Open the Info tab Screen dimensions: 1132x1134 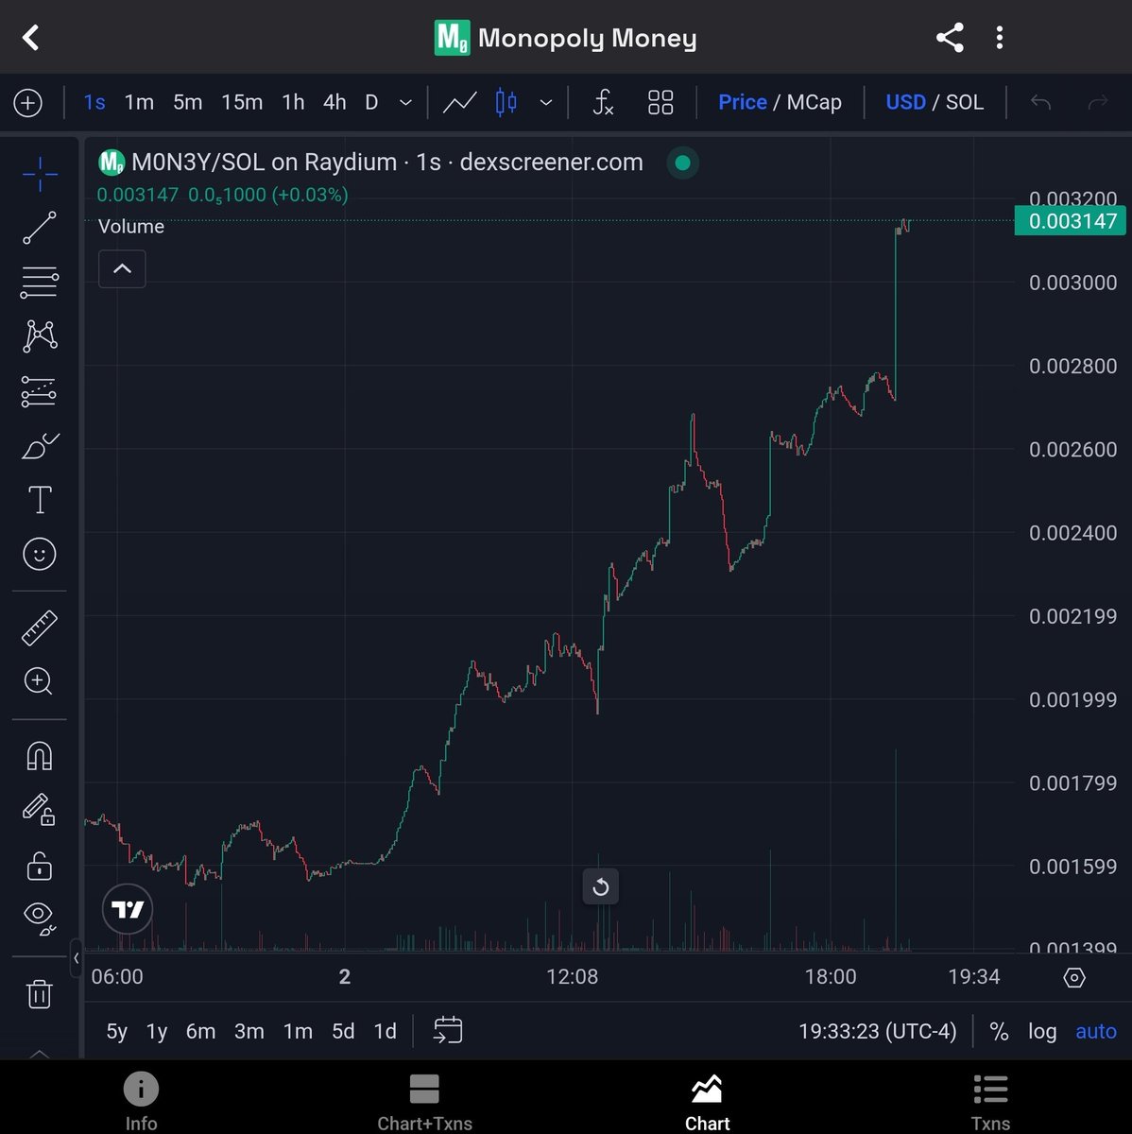click(x=141, y=1100)
